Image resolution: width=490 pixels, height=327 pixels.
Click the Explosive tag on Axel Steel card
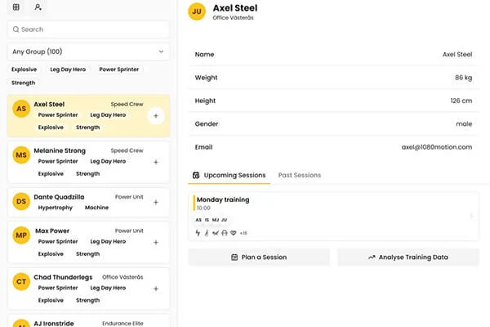pos(51,128)
